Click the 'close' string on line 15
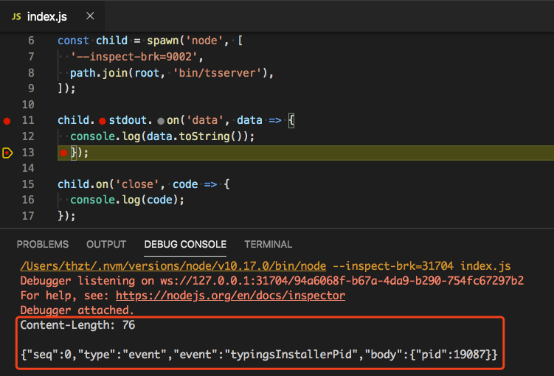The image size is (554, 376). click(x=137, y=184)
